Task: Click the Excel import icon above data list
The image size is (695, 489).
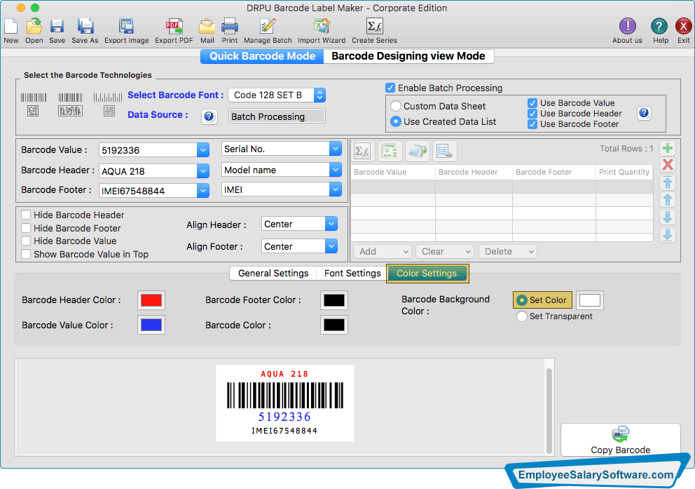Action: click(x=389, y=152)
